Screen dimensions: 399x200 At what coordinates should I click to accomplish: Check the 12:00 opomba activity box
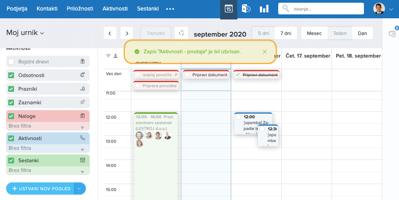click(238, 117)
